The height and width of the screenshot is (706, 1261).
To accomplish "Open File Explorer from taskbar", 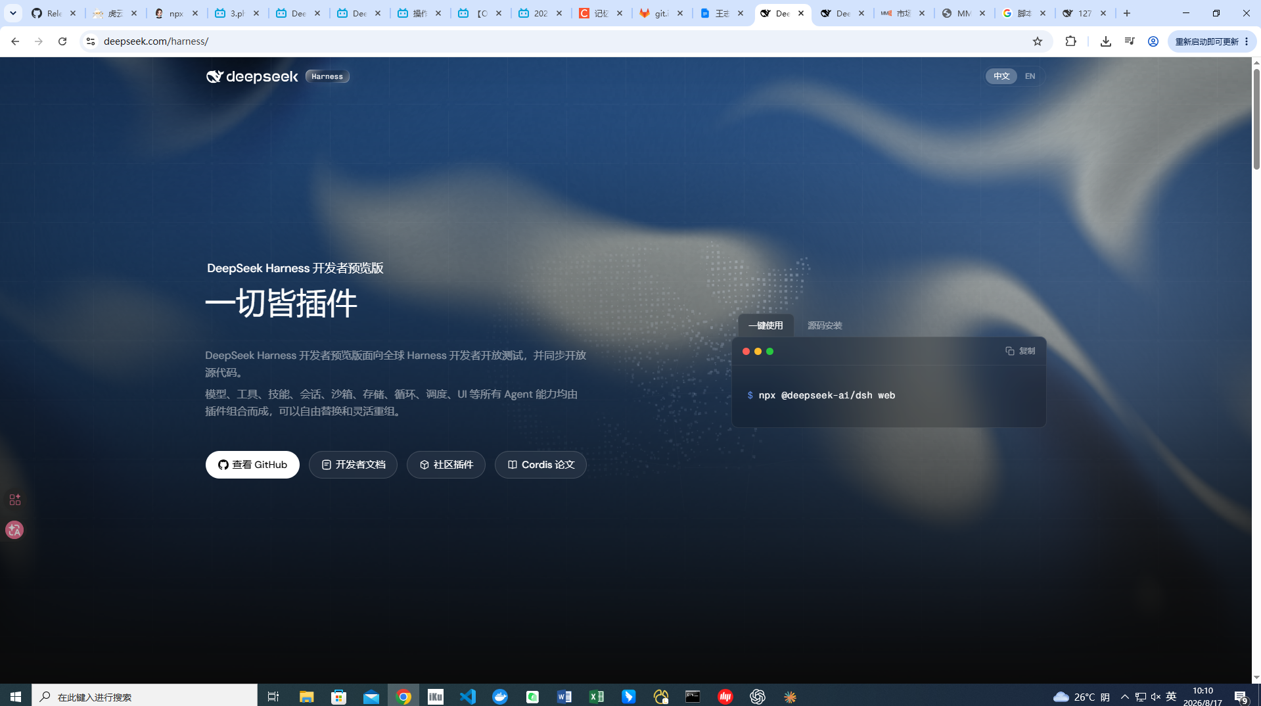I will (x=306, y=696).
